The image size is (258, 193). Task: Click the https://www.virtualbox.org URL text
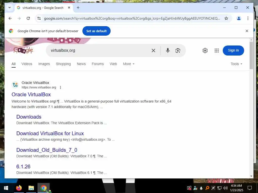39,87
